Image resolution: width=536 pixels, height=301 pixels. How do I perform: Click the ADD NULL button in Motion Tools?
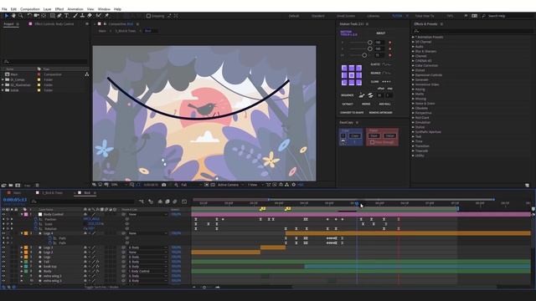(x=384, y=104)
